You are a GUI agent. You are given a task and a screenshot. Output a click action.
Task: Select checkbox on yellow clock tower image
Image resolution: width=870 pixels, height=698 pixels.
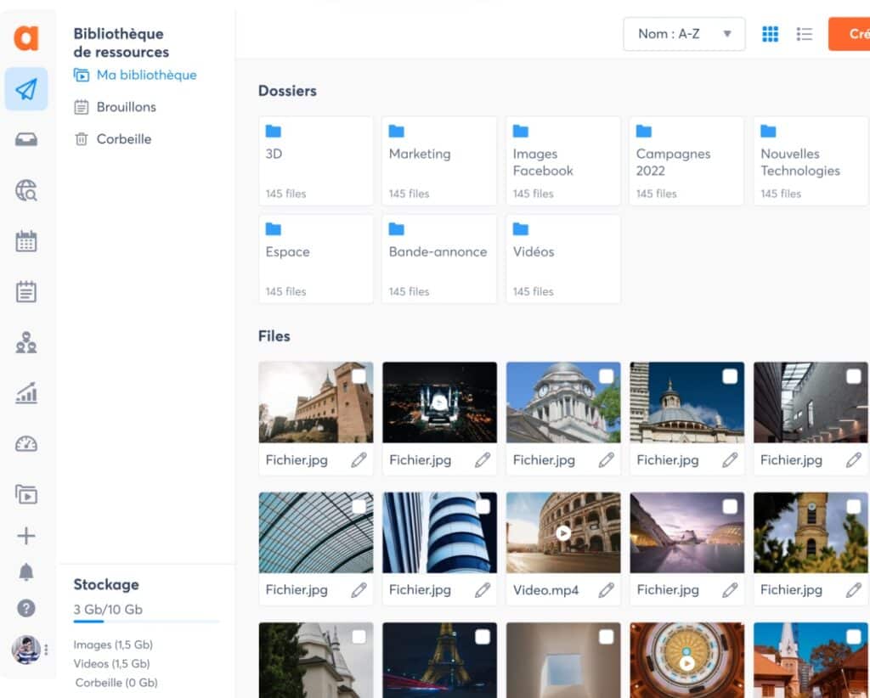pos(854,507)
